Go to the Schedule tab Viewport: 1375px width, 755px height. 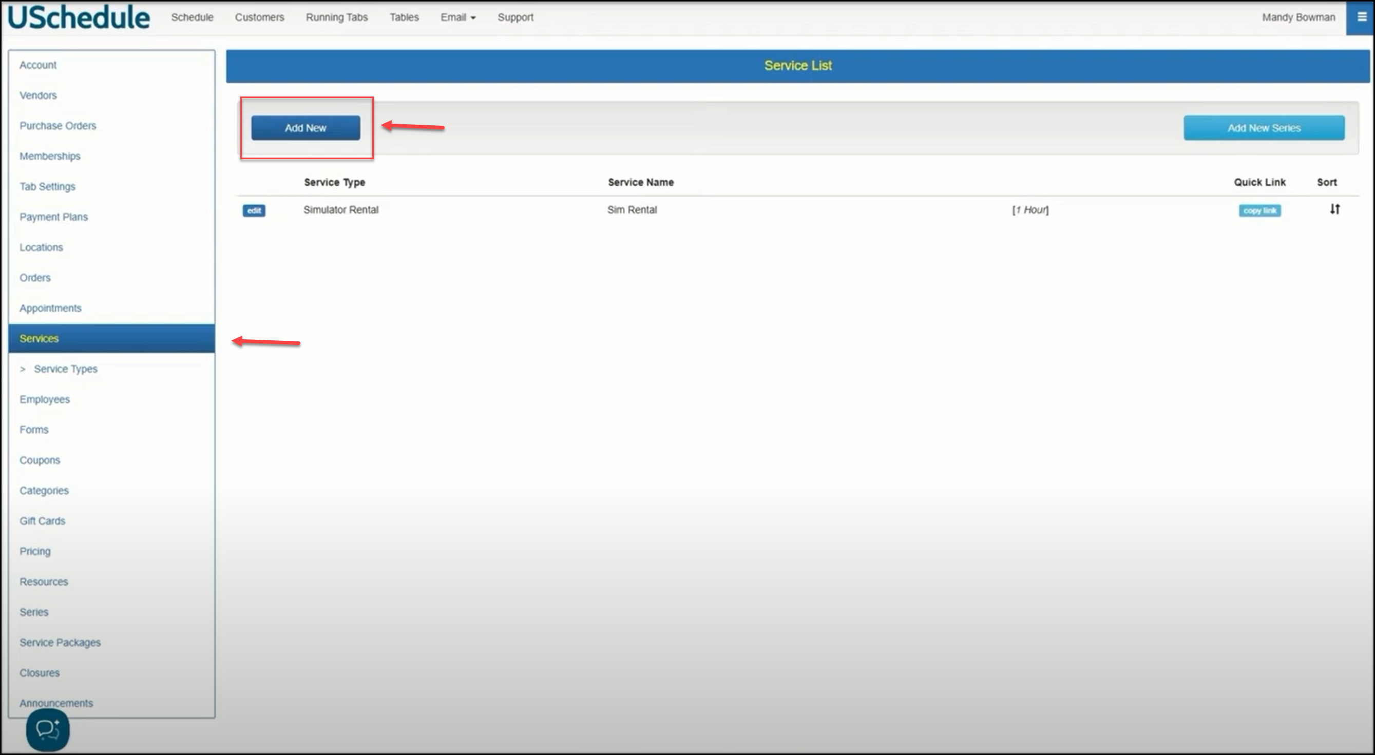point(192,17)
